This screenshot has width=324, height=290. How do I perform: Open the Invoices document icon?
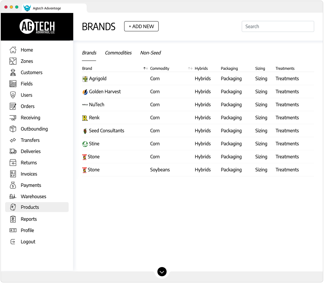(13, 174)
